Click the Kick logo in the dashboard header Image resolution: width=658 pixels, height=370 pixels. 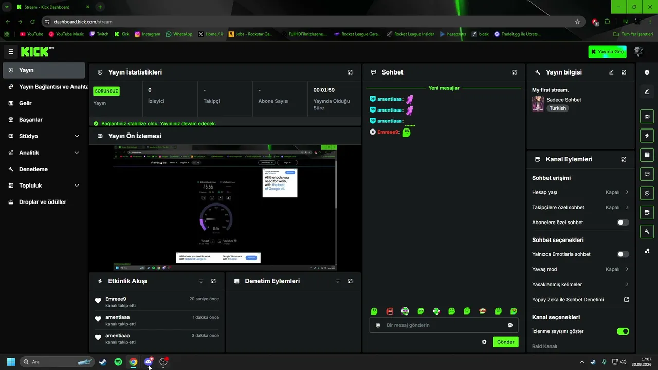point(38,51)
